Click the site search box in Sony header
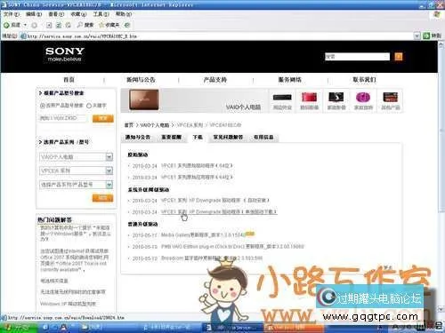This screenshot has height=333, width=445. 357,57
